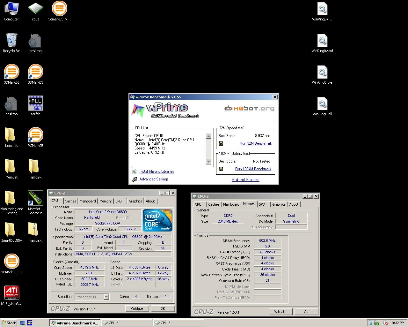This screenshot has width=408, height=327.
Task: Open SPD tab in right CPU-Z window
Action: coord(262,204)
